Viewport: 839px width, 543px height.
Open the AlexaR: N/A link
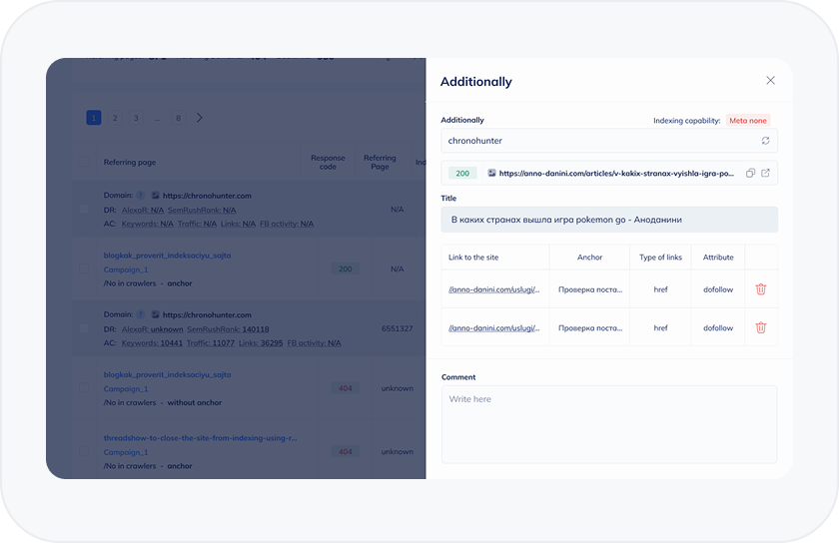click(142, 211)
